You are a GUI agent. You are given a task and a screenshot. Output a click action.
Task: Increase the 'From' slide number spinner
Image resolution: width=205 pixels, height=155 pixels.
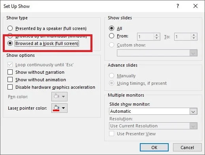(156, 35)
